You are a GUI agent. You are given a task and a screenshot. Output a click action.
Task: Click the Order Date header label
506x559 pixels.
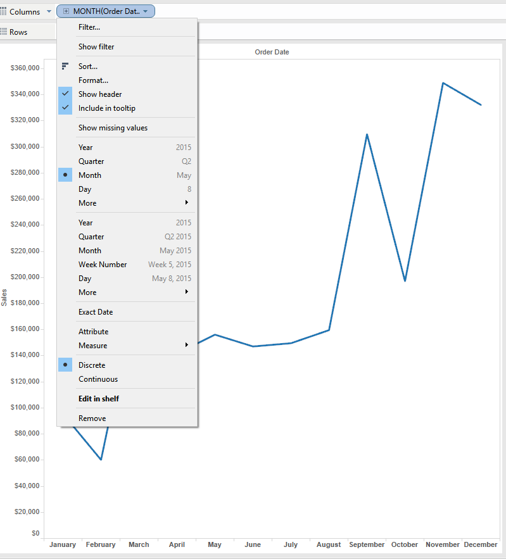[x=272, y=52]
